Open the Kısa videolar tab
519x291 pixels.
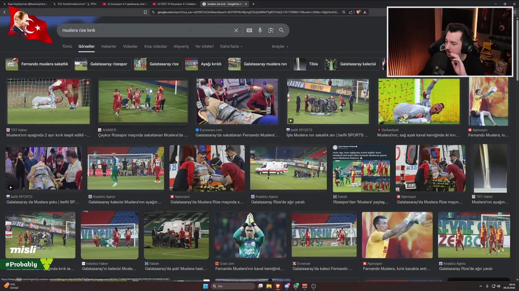pyautogui.click(x=156, y=46)
